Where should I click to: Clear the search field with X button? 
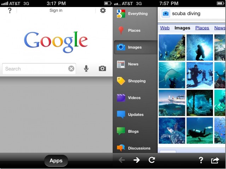[x=71, y=69]
